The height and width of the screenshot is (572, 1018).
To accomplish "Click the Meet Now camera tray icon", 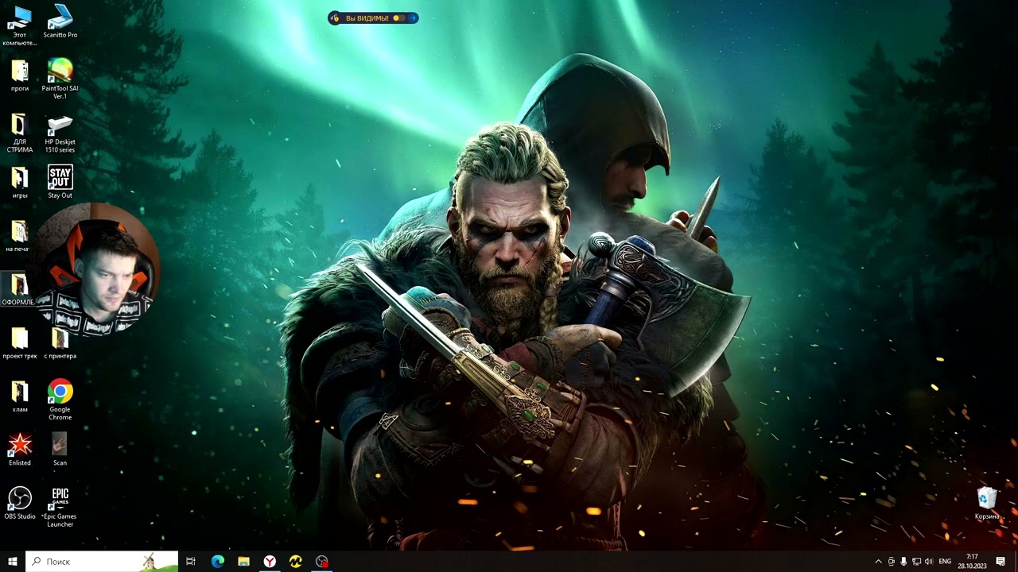I will 891,562.
